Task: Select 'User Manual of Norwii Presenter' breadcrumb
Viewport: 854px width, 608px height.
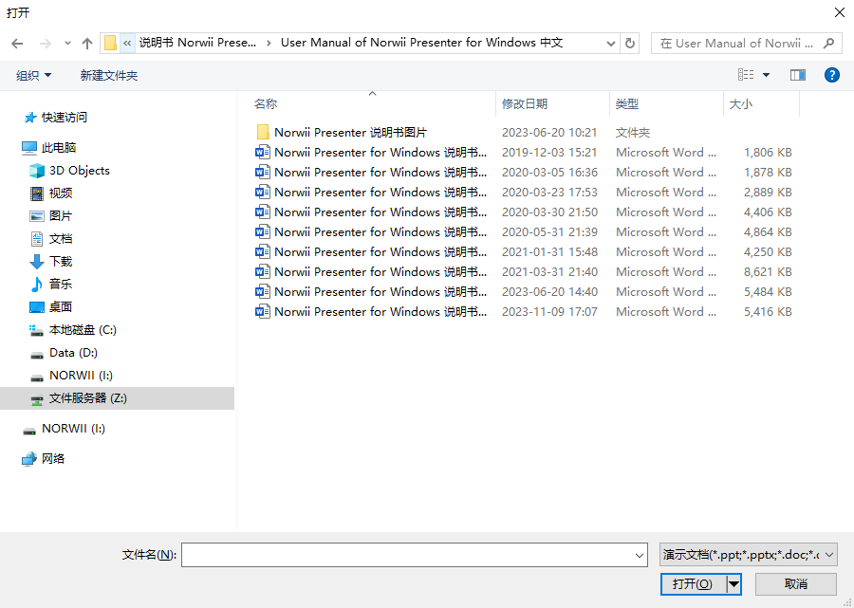Action: point(421,43)
